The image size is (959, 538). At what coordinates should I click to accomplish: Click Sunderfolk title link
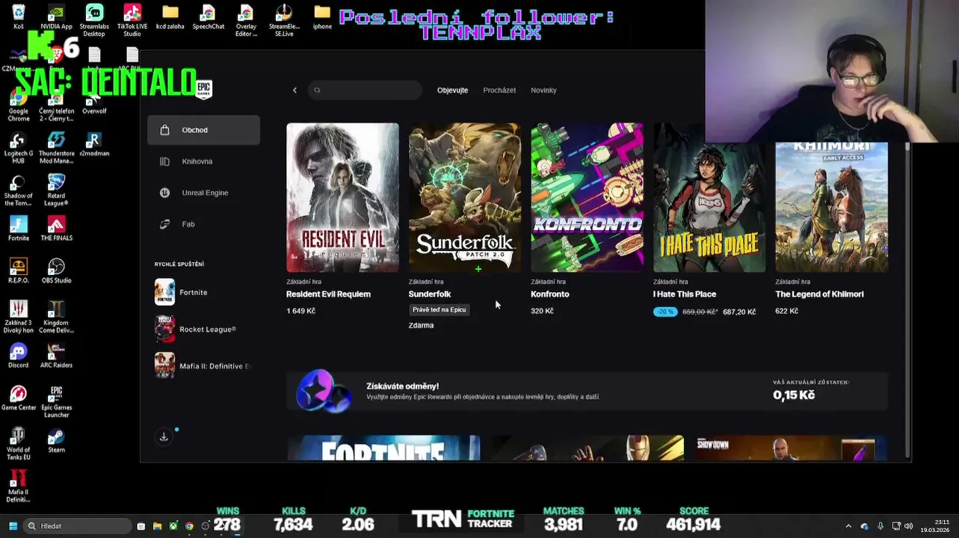pyautogui.click(x=430, y=294)
